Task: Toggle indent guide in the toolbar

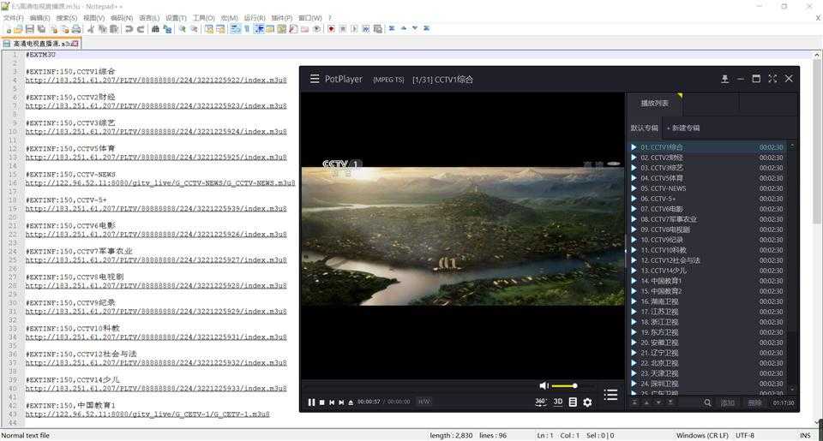Action: (259, 29)
